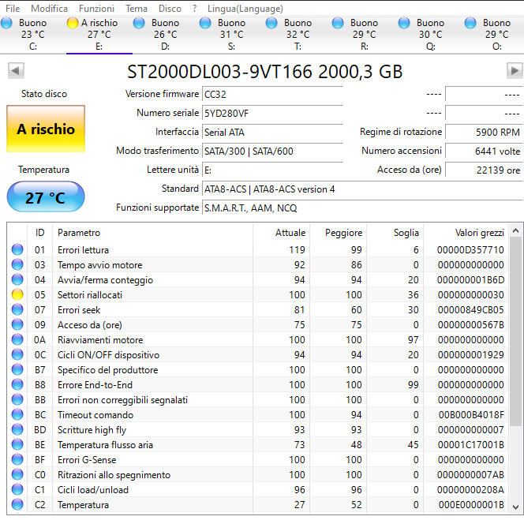Click the status icon for C2 Temperatura
This screenshot has height=520, width=524.
(17, 504)
